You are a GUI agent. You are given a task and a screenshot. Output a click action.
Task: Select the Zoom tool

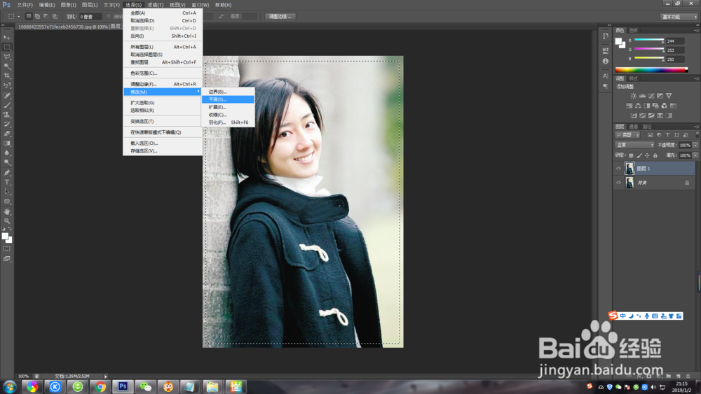(x=7, y=221)
